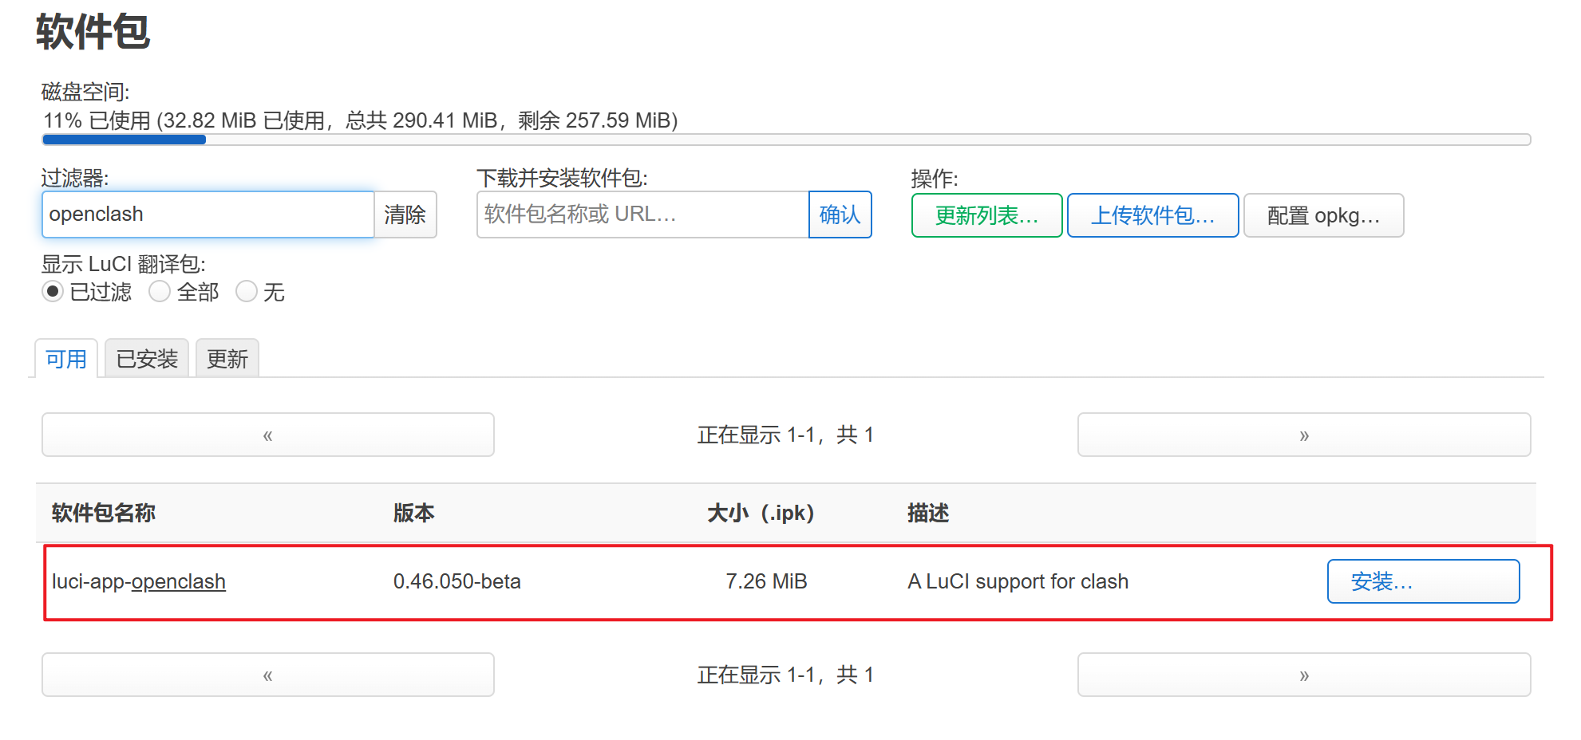This screenshot has width=1581, height=740.
Task: Click the top '正在显示 1-1, 共 1' text
Action: 785,435
